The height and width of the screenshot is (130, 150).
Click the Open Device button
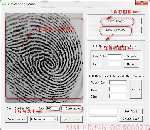71,119
